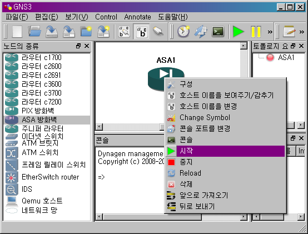This screenshot has height=234, width=308.
Task: Select 주니퍼 라우터 node type
Action: point(47,128)
